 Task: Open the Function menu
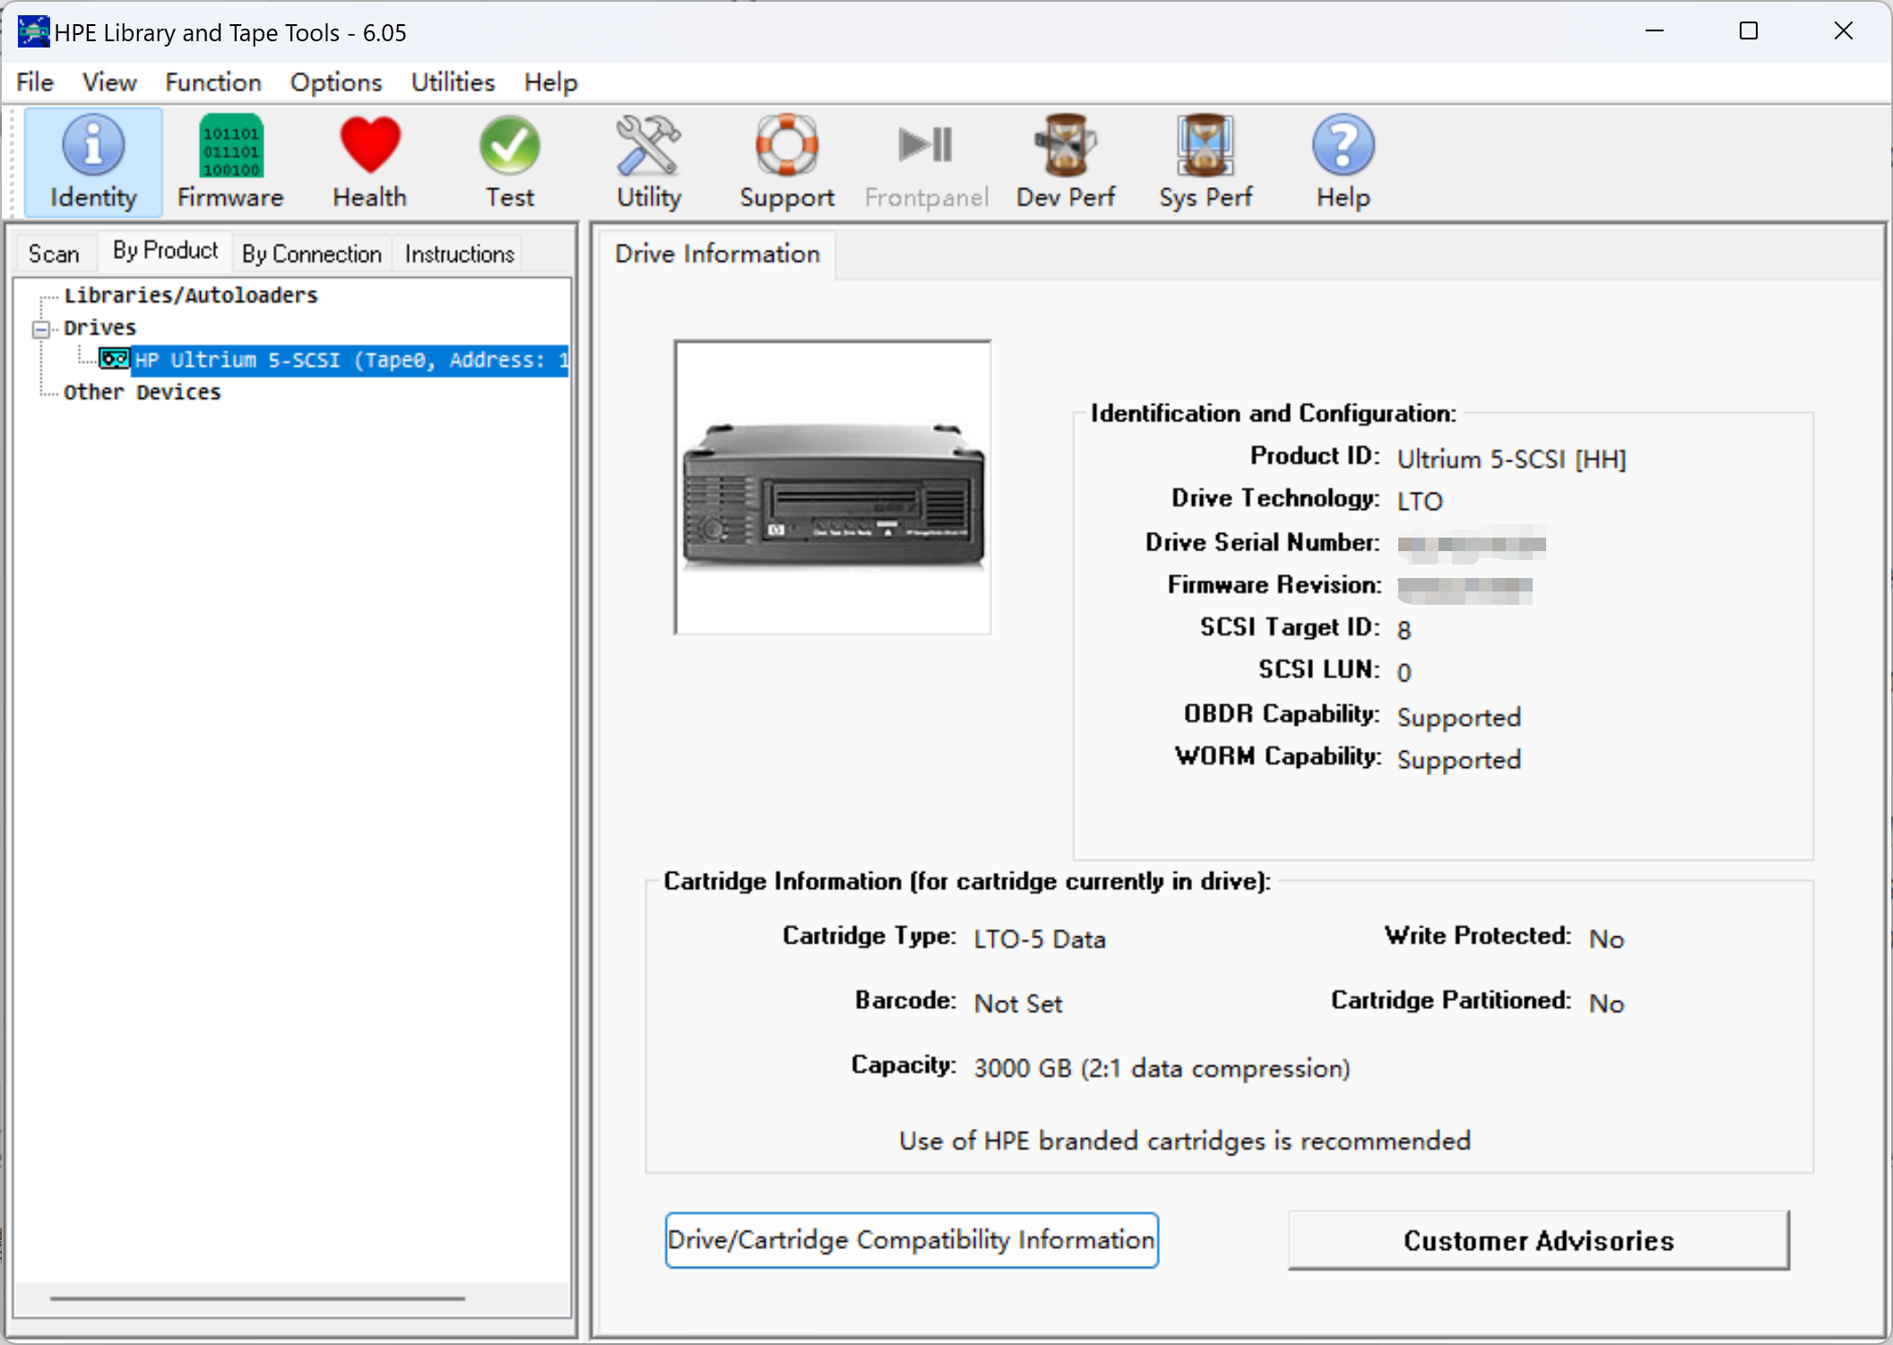click(213, 82)
